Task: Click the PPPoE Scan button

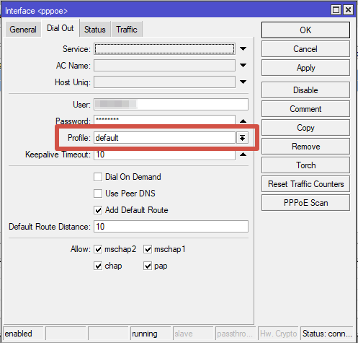Action: click(305, 203)
